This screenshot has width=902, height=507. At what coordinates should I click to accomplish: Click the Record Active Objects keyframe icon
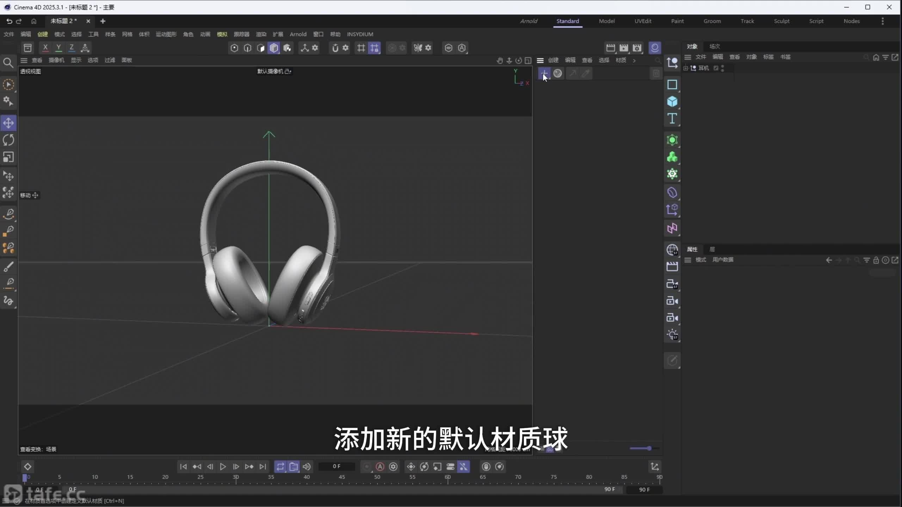pyautogui.click(x=367, y=467)
